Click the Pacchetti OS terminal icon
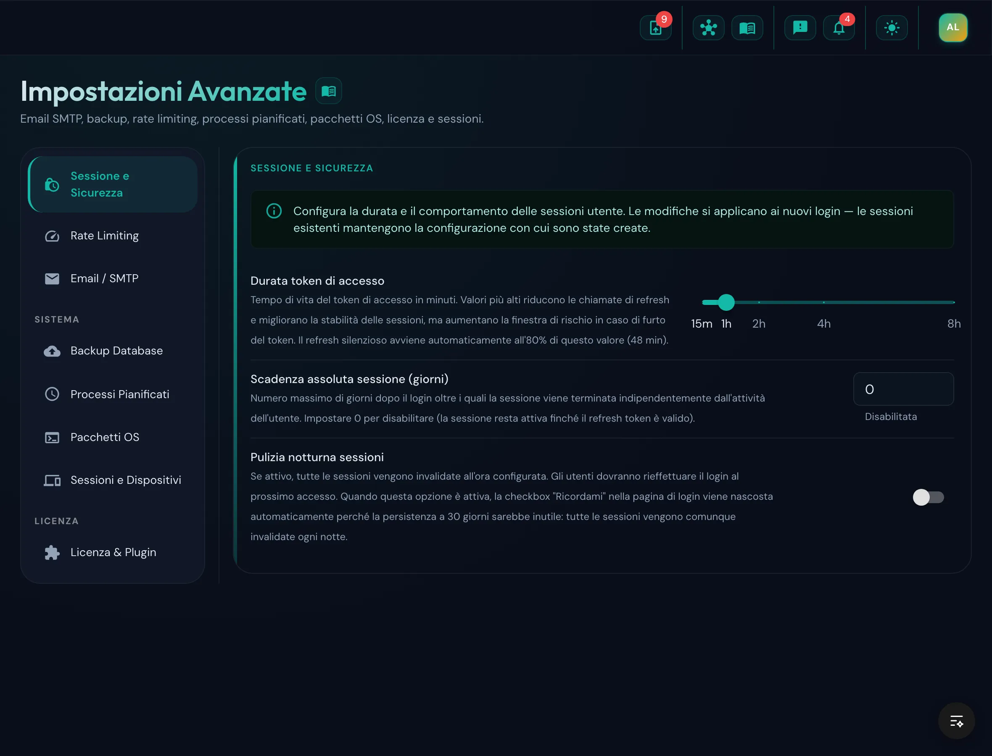The image size is (992, 756). tap(52, 437)
